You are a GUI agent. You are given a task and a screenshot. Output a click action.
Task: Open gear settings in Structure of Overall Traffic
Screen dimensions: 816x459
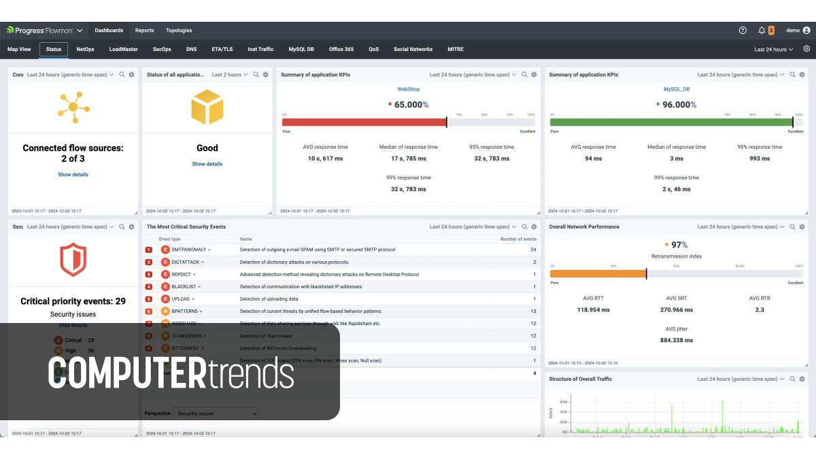coord(802,379)
